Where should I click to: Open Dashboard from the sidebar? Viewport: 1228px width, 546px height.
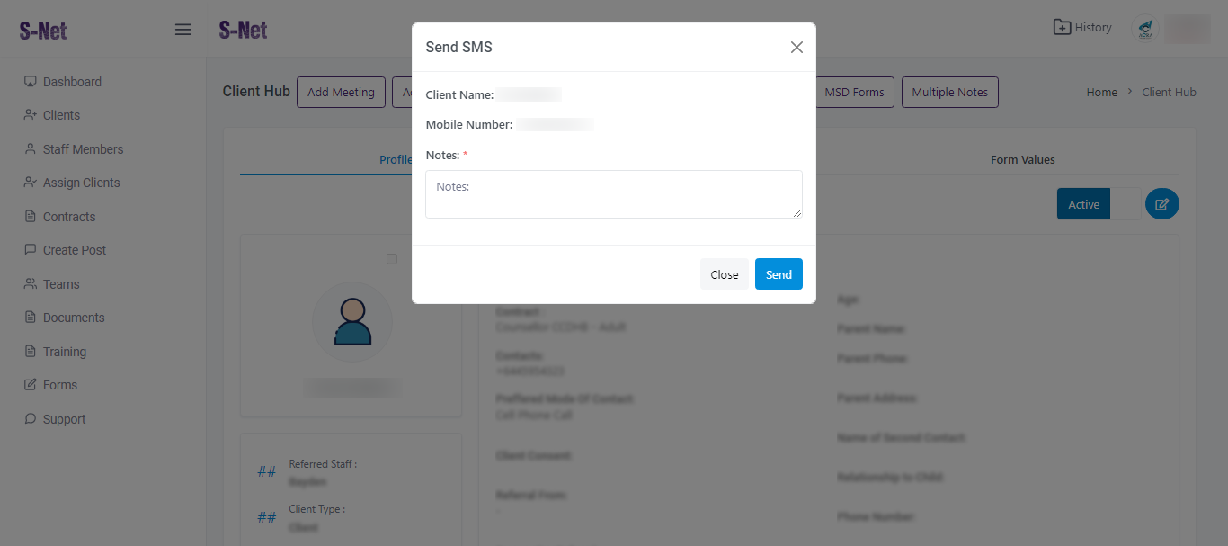(x=72, y=82)
